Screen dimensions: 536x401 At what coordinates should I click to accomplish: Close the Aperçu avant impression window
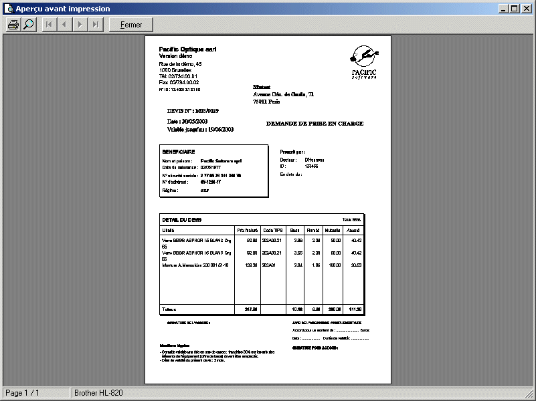pyautogui.click(x=527, y=9)
